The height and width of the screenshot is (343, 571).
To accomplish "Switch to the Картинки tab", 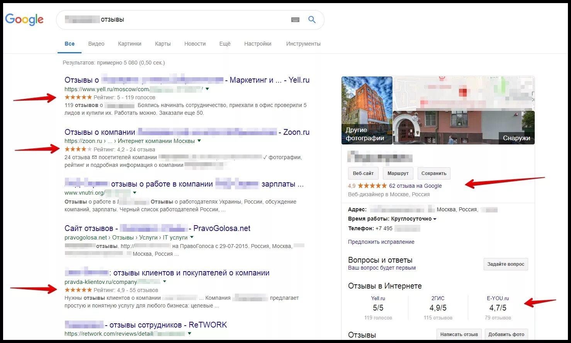I will click(x=129, y=44).
